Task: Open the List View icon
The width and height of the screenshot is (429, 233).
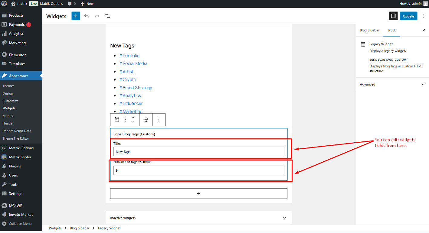Action: [x=107, y=16]
